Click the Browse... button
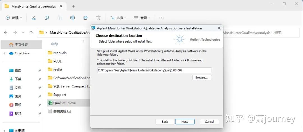Screen dimensions: 303x132 [x=202, y=77]
